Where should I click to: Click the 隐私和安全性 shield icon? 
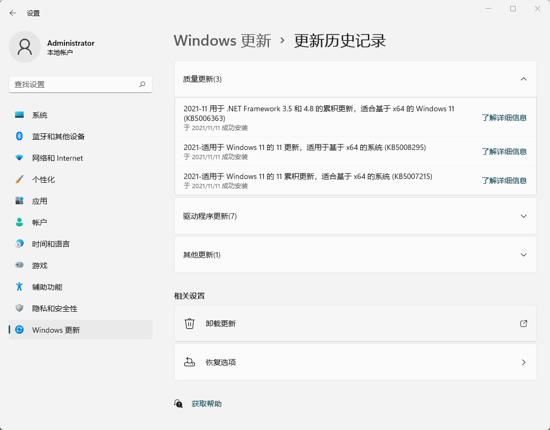(x=19, y=308)
